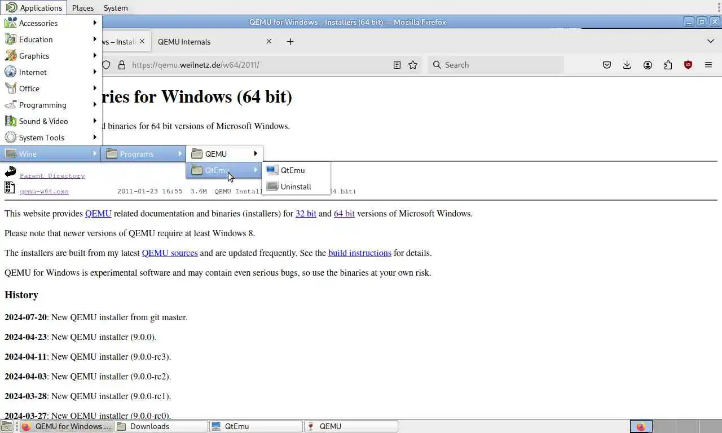Open the Pocket save icon
The width and height of the screenshot is (722, 433).
607,65
